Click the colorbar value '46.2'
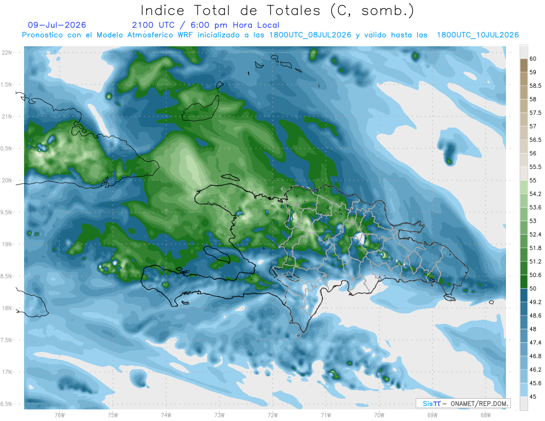 535,370
